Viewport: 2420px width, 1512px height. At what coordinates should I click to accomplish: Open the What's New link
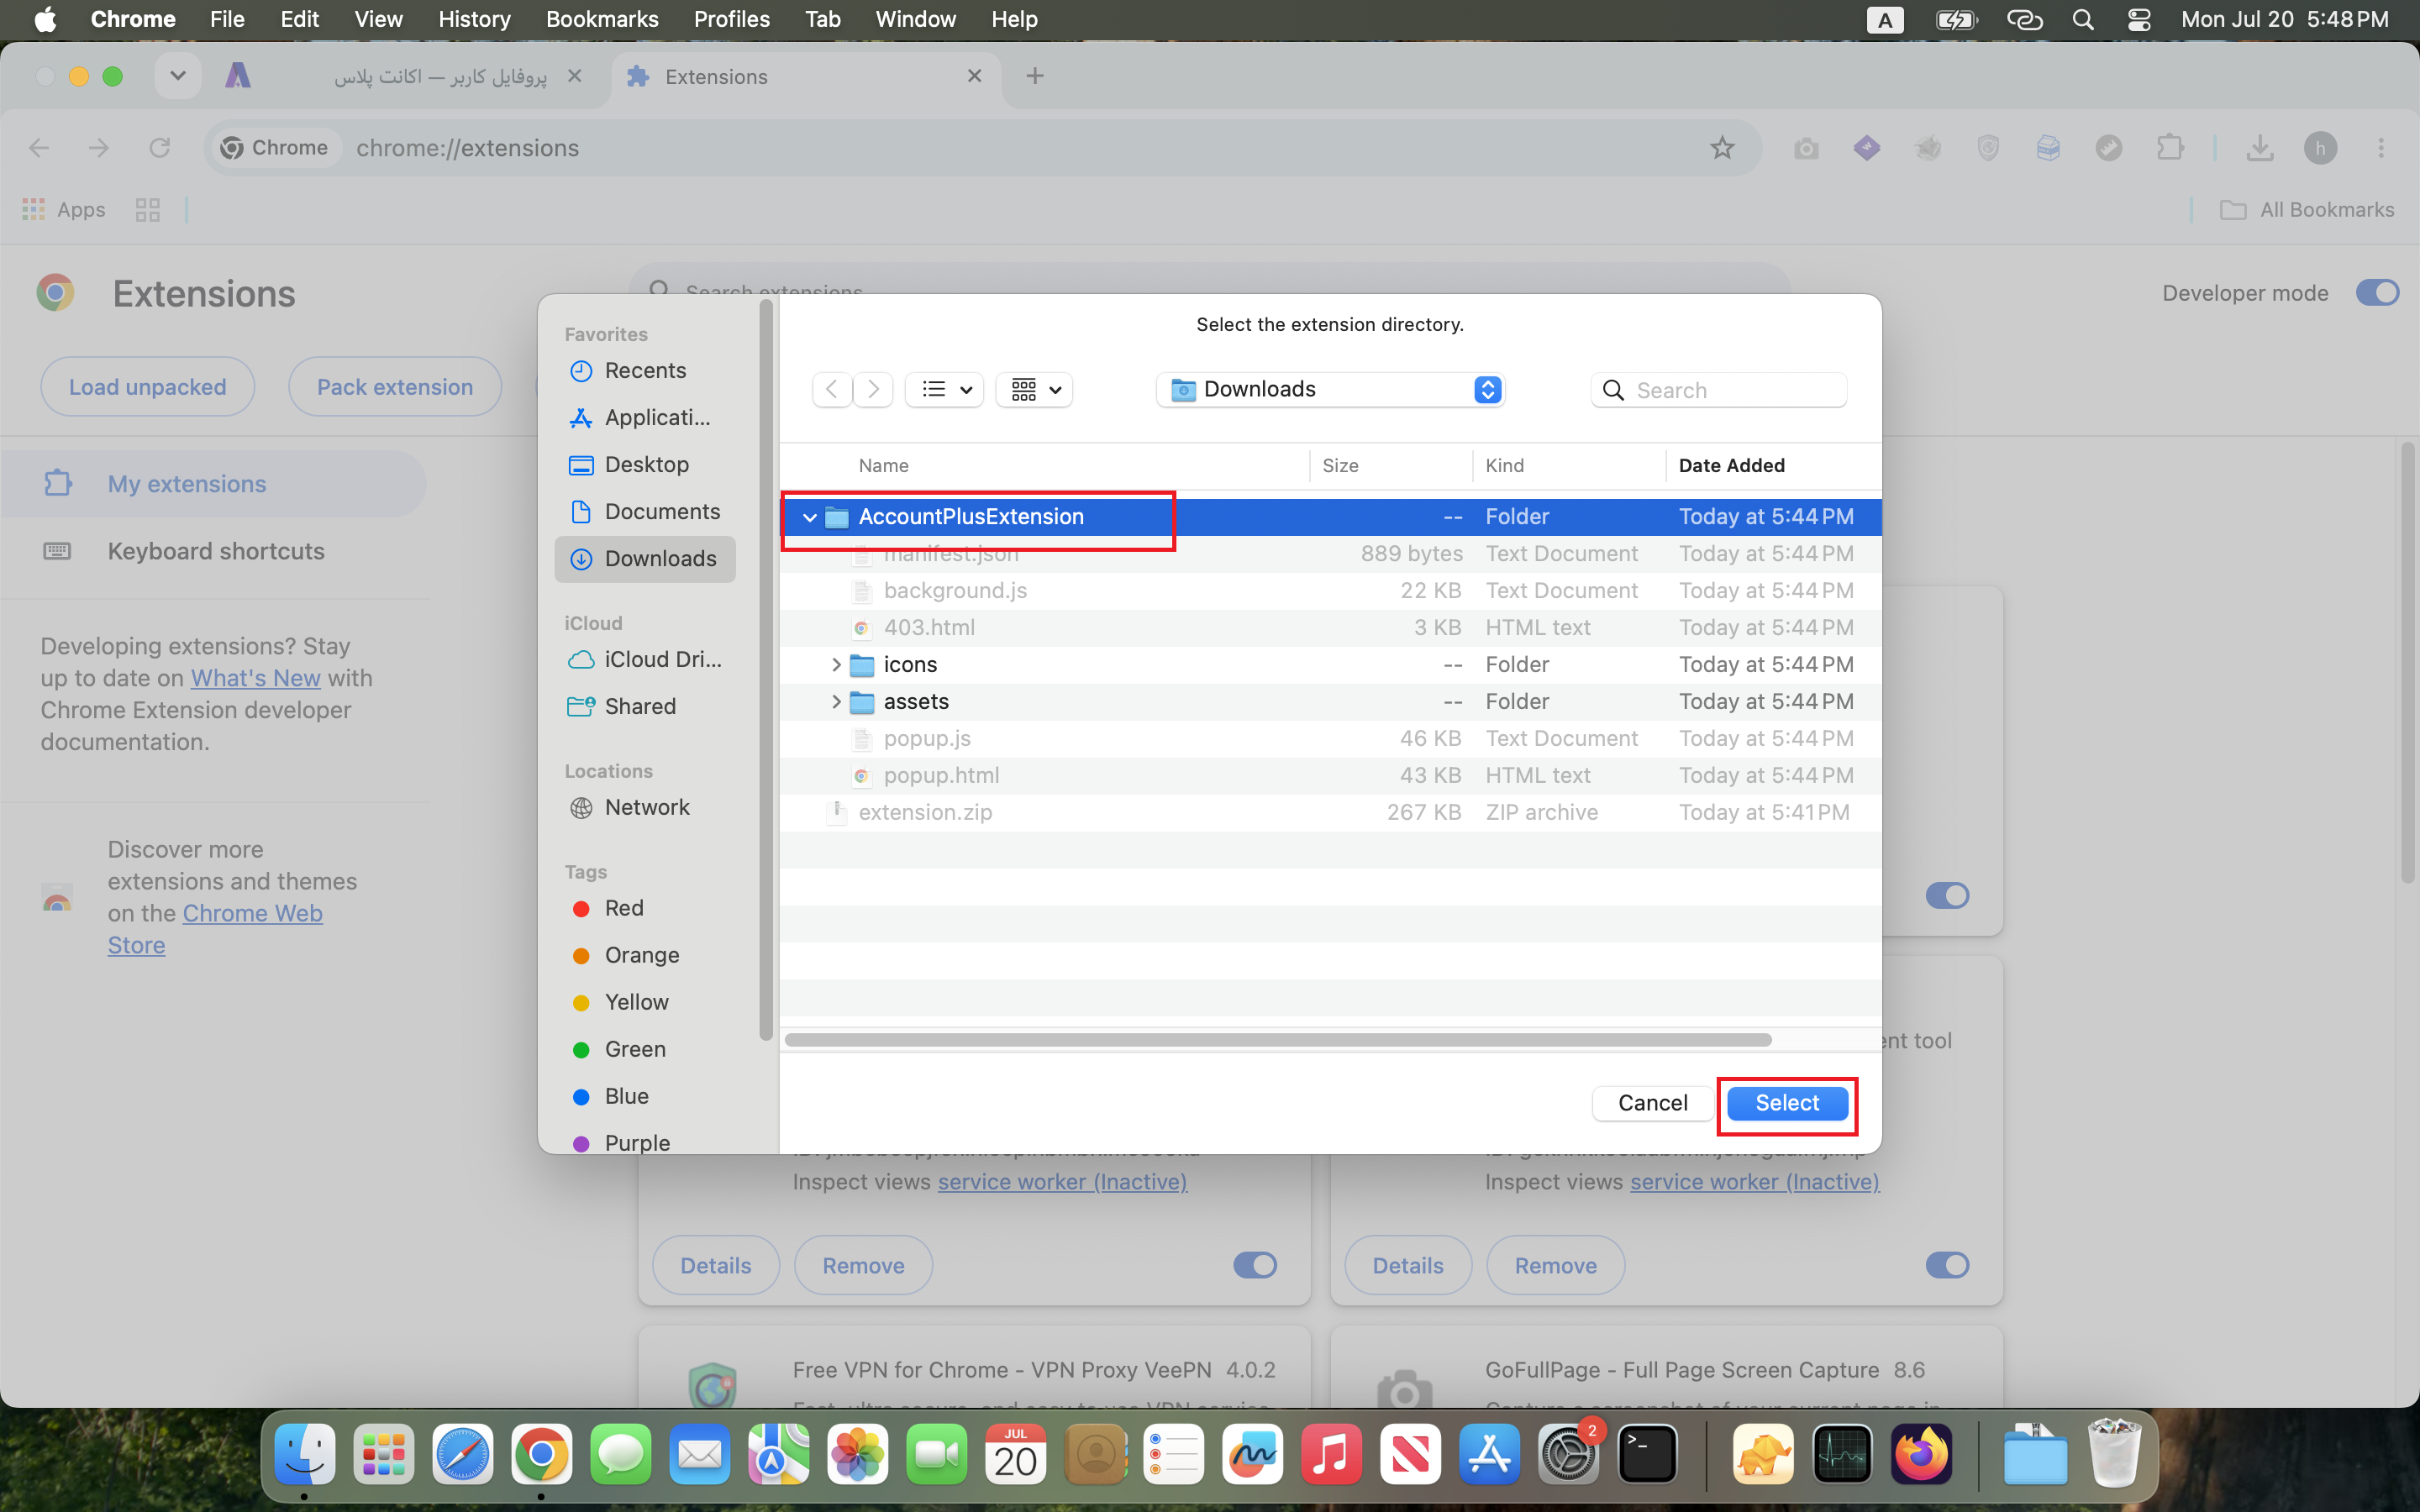pyautogui.click(x=256, y=678)
